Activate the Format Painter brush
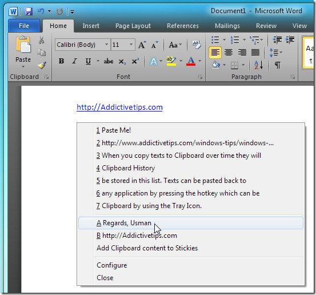The height and width of the screenshot is (295, 316). pyautogui.click(x=42, y=65)
